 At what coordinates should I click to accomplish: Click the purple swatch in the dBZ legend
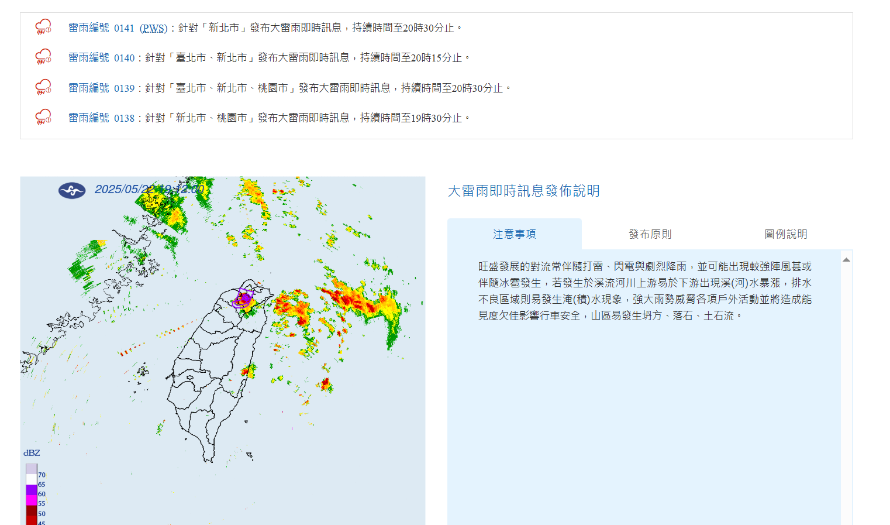[31, 490]
